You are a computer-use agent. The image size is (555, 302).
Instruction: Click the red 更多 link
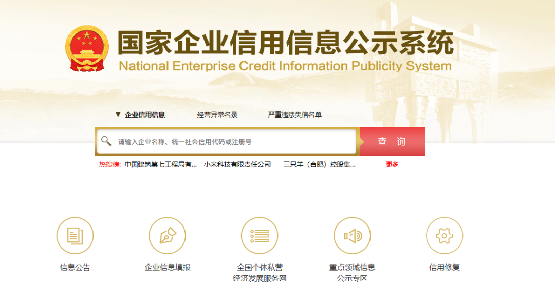coord(392,164)
